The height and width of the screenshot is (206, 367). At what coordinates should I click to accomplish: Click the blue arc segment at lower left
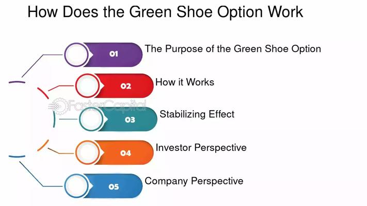tap(17, 157)
